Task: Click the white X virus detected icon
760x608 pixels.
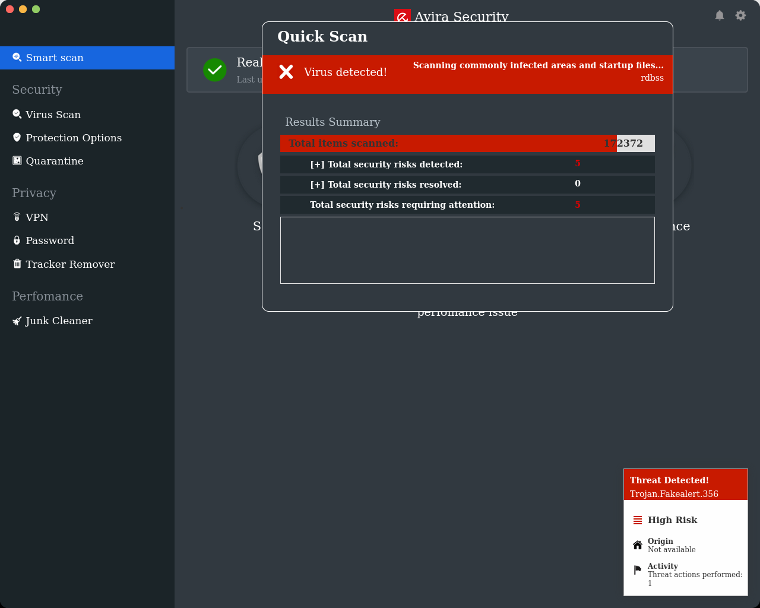Action: 286,72
